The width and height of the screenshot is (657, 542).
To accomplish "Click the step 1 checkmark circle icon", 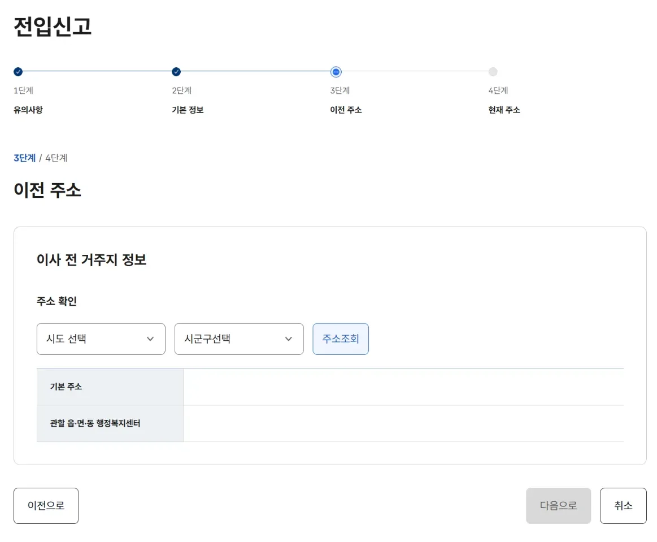I will [18, 72].
